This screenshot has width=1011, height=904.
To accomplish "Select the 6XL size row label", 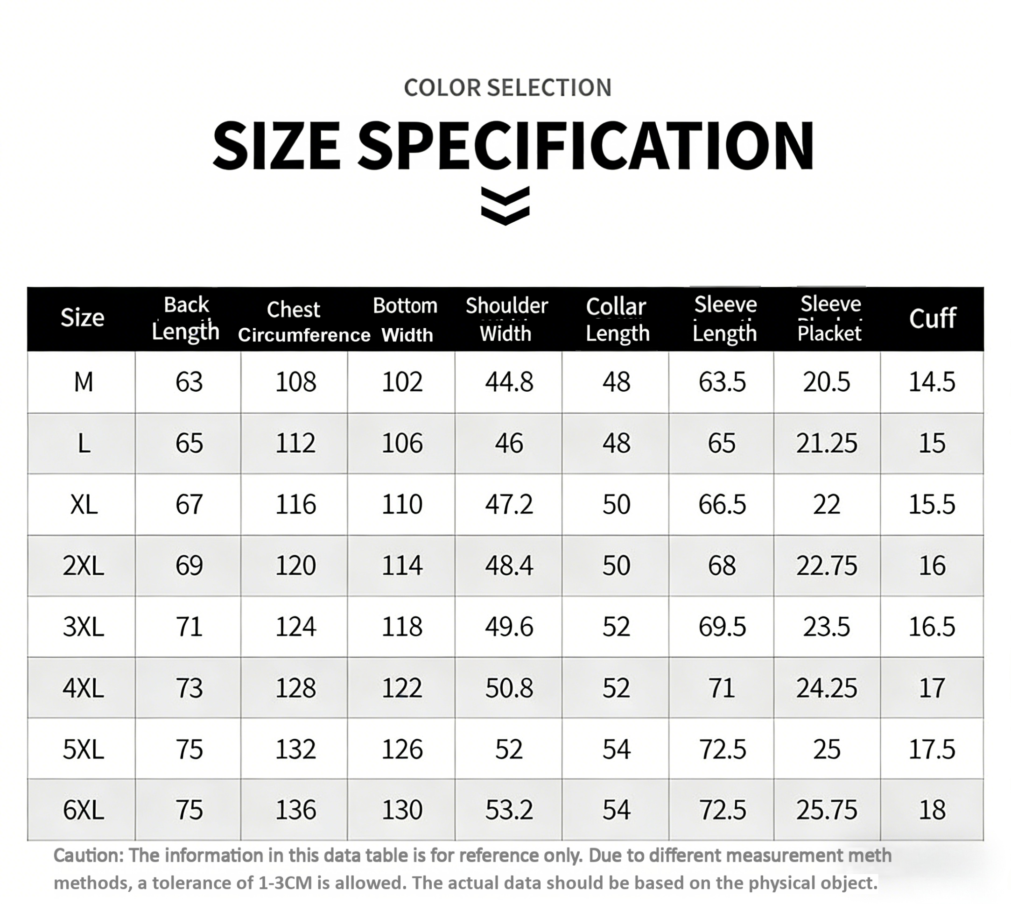I will pos(84,810).
